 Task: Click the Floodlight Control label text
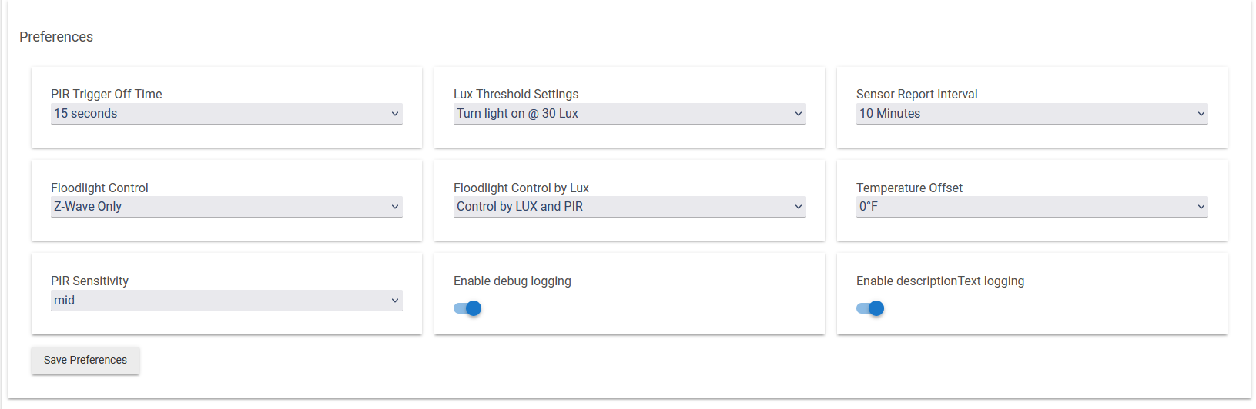click(x=99, y=188)
